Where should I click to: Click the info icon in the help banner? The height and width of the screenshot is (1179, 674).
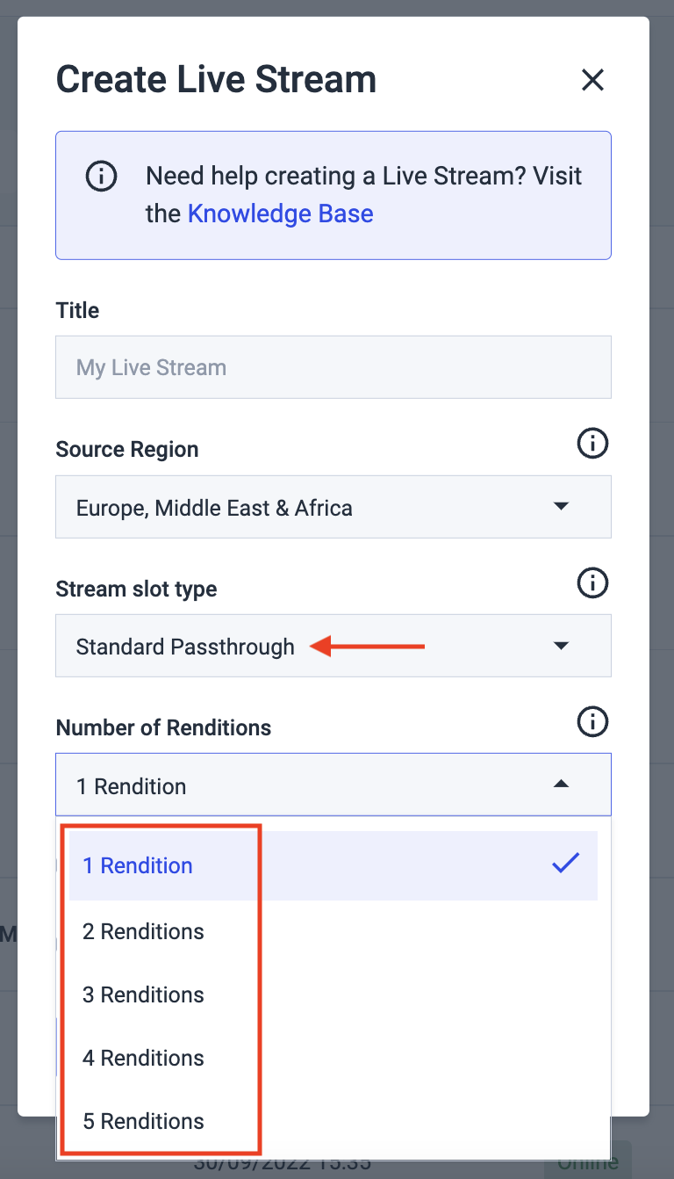pyautogui.click(x=101, y=176)
